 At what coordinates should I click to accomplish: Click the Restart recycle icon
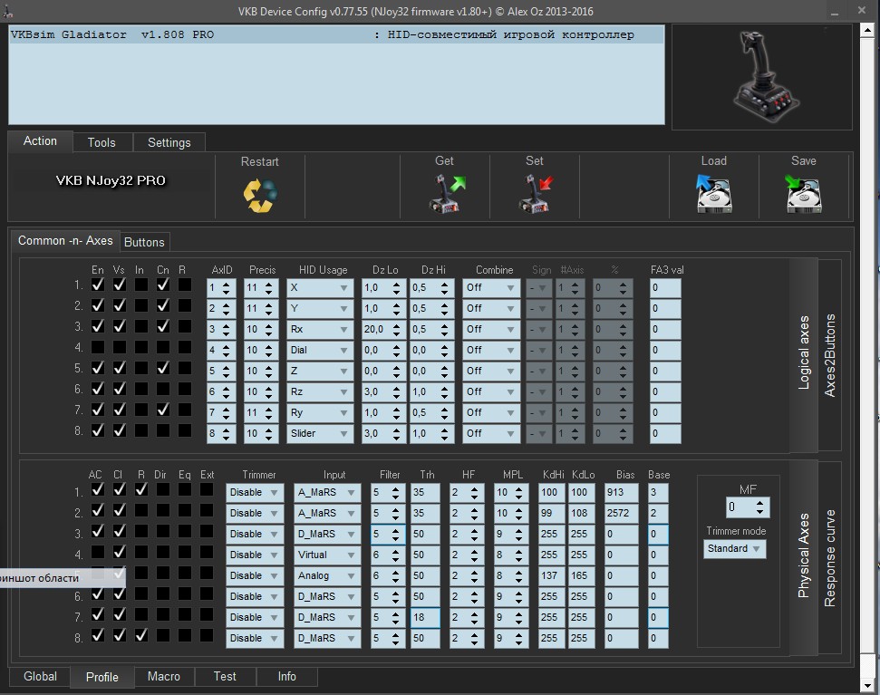[x=260, y=196]
